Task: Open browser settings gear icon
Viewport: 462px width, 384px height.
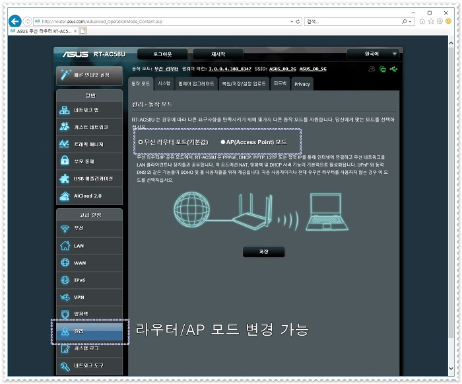Action: pos(440,21)
